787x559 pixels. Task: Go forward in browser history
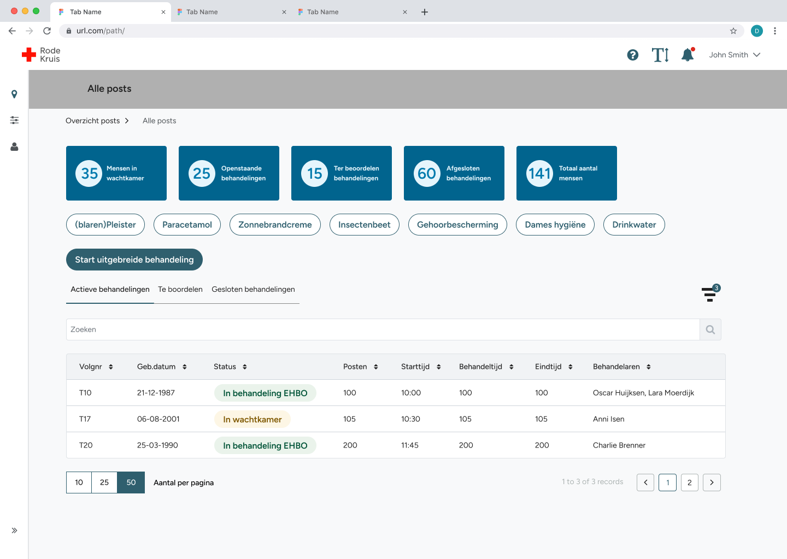[30, 31]
